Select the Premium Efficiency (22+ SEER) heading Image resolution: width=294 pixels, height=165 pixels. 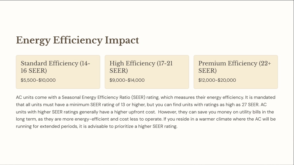click(x=235, y=67)
